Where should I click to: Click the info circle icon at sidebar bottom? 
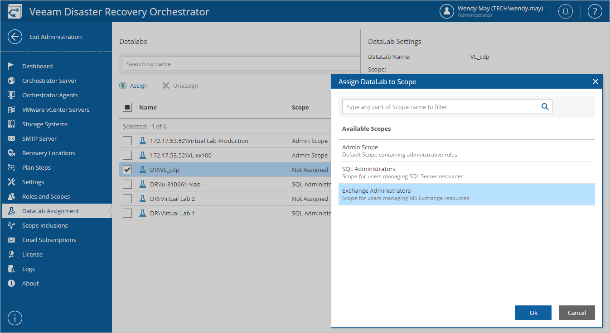[15, 318]
